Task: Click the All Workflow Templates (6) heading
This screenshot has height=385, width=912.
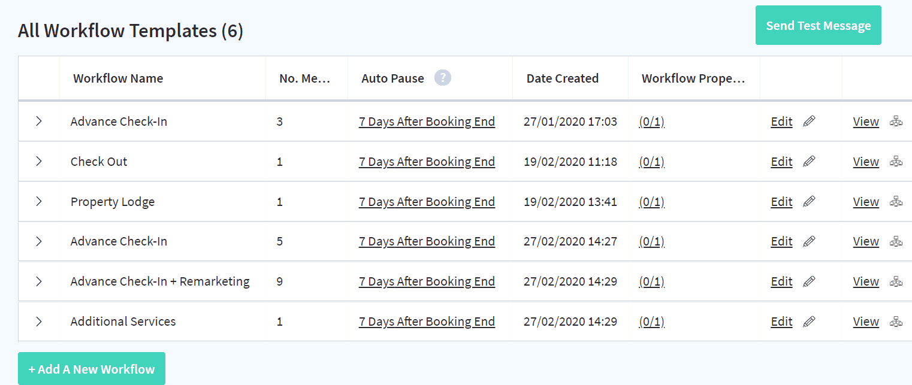Action: (131, 31)
